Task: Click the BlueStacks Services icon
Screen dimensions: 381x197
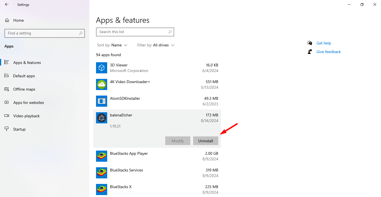Action: (102, 173)
